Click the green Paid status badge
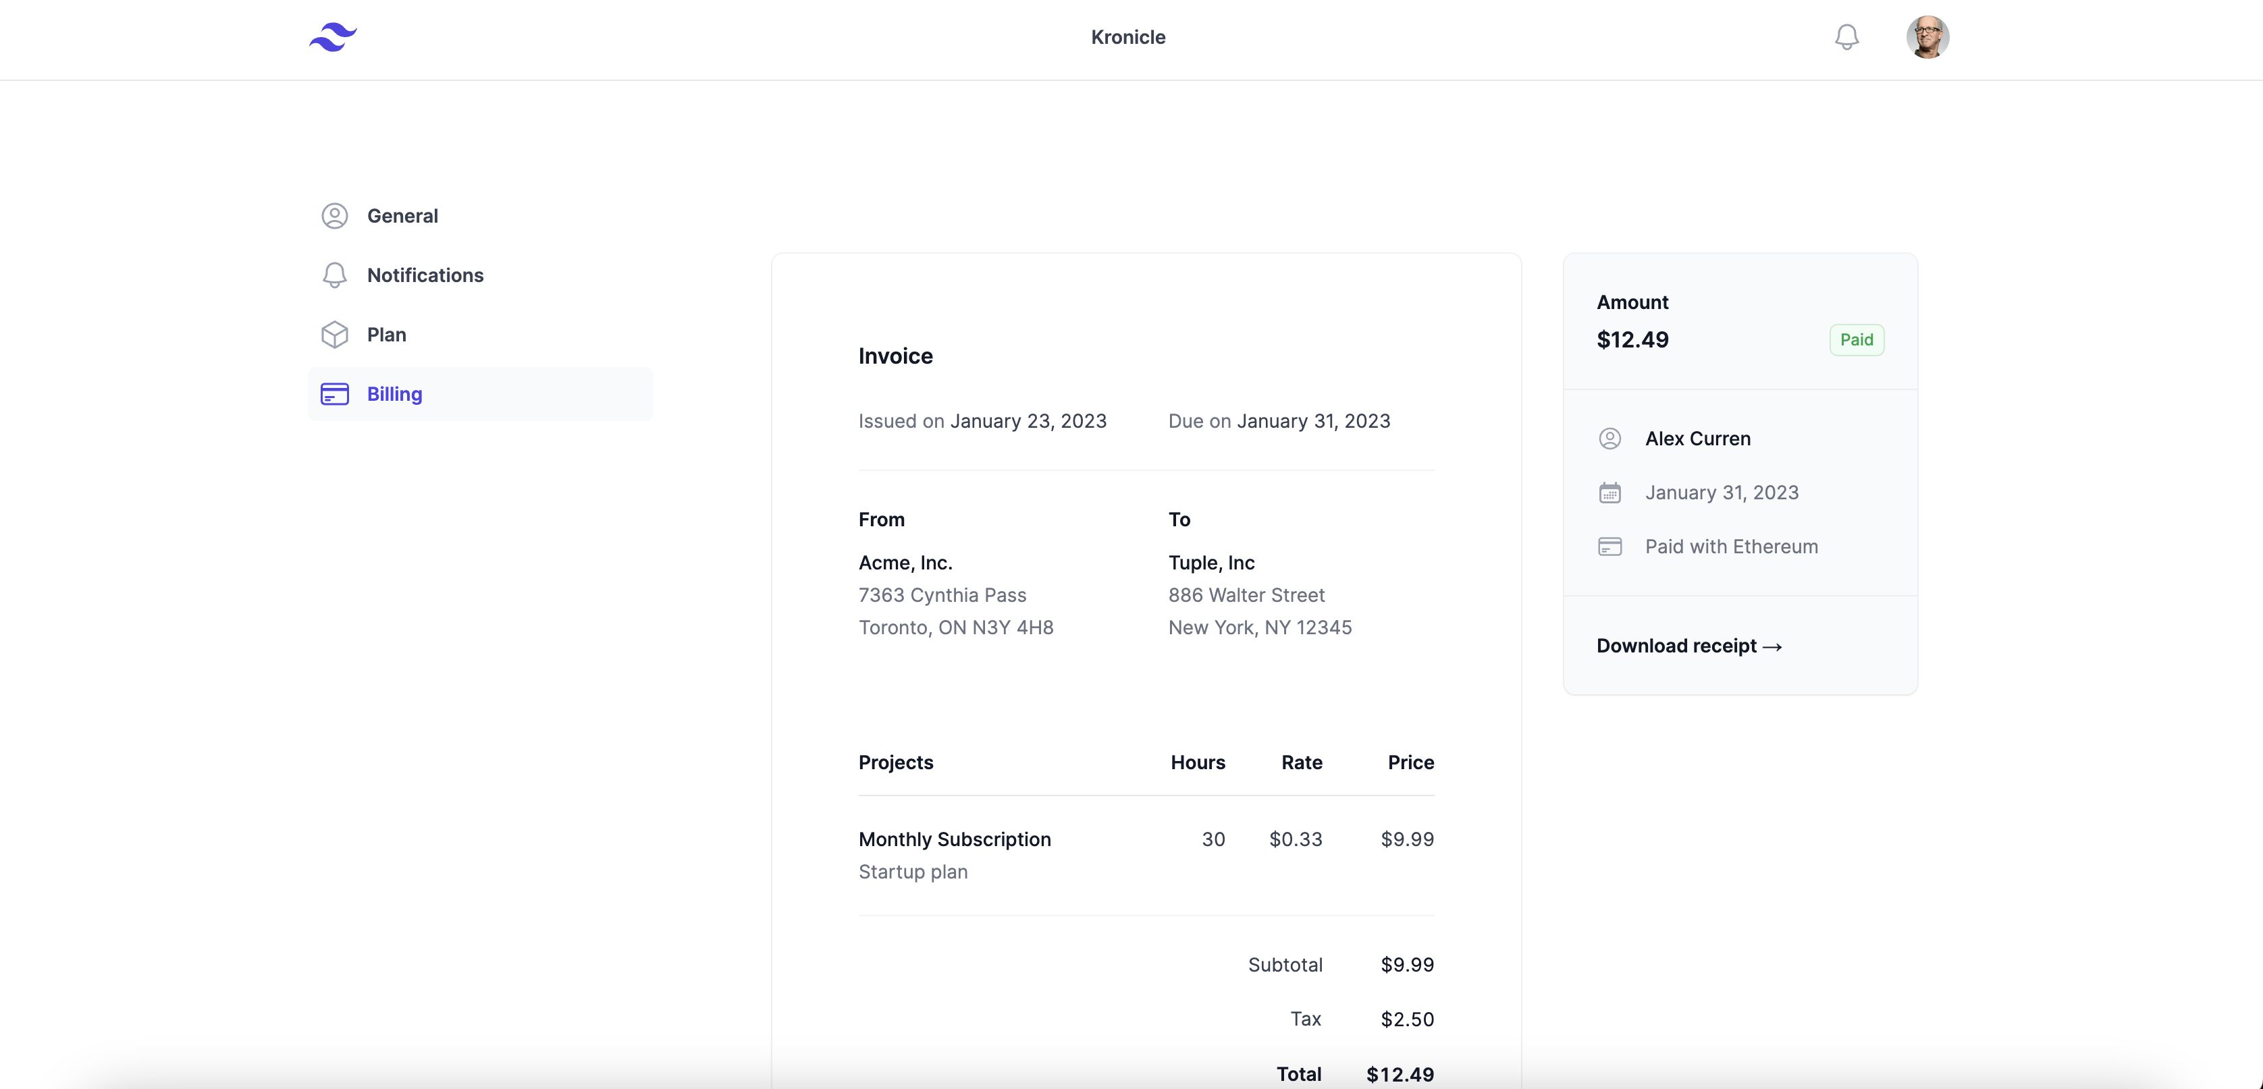 pyautogui.click(x=1857, y=340)
